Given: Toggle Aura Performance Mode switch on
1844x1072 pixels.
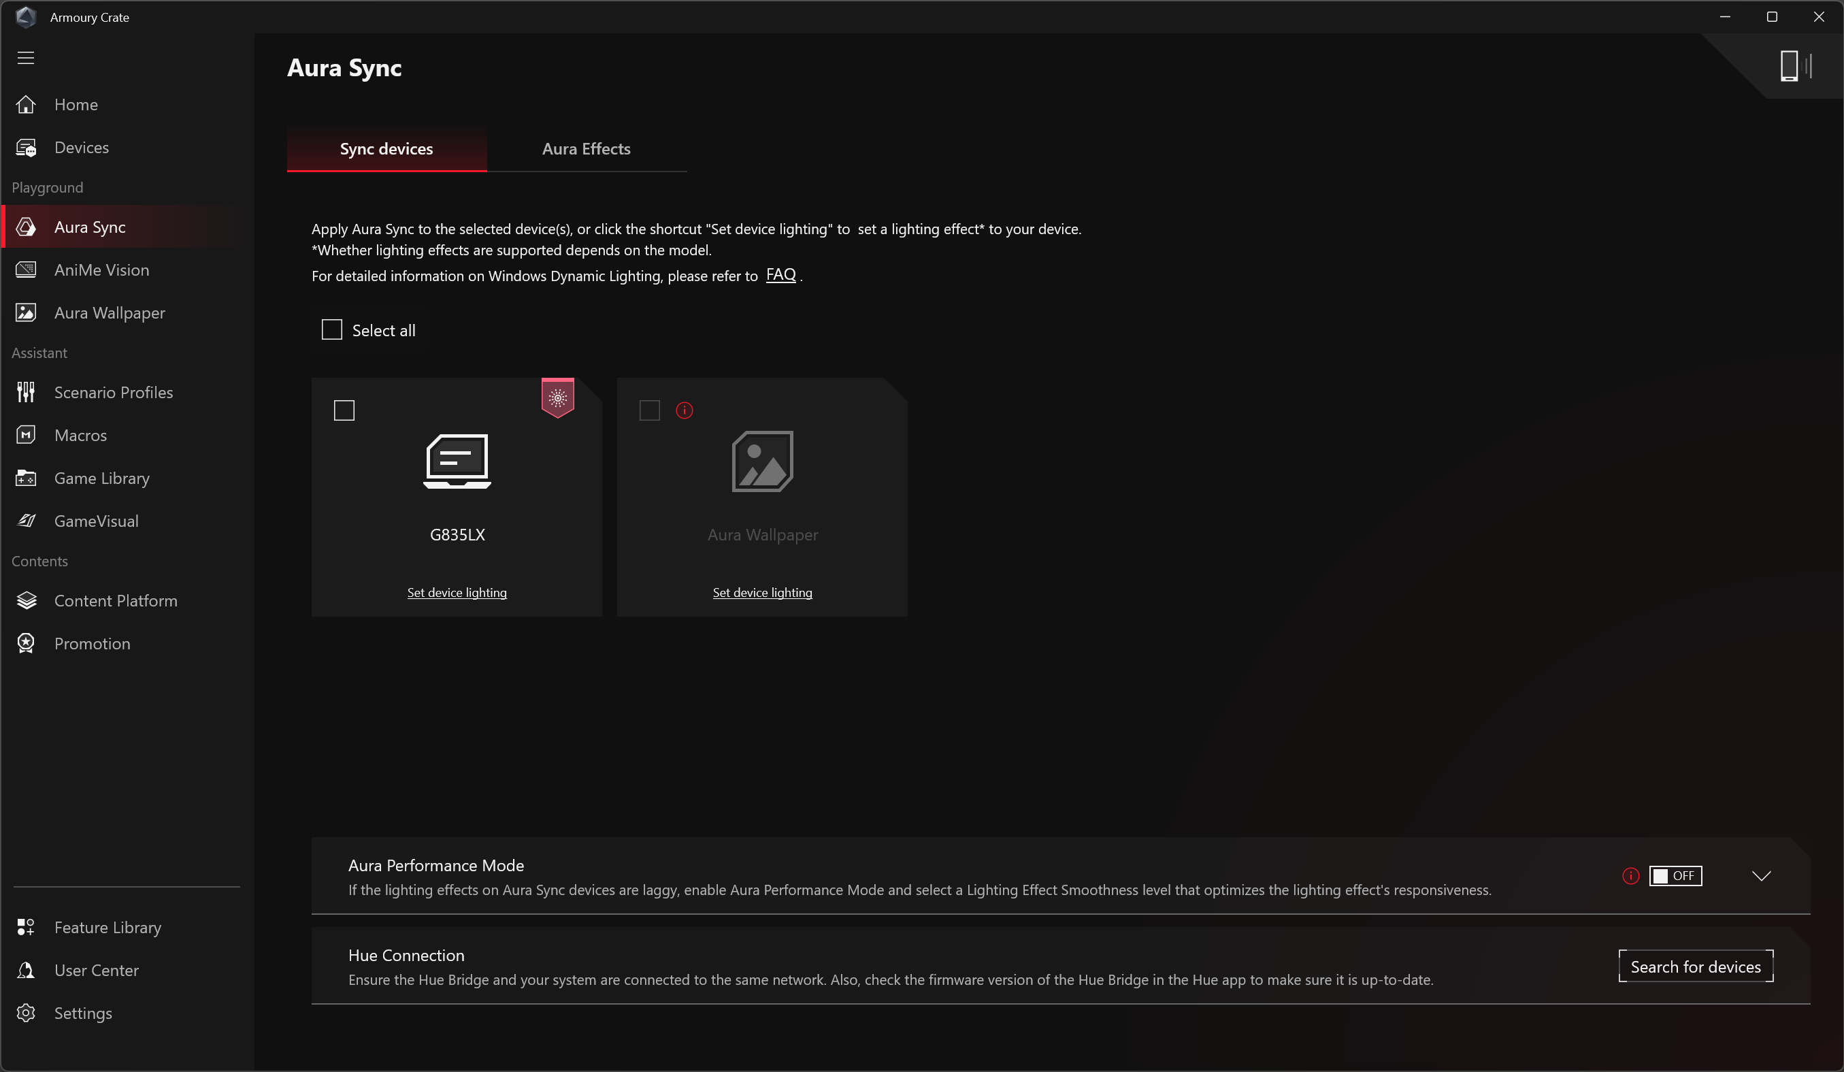Looking at the screenshot, I should pyautogui.click(x=1675, y=876).
